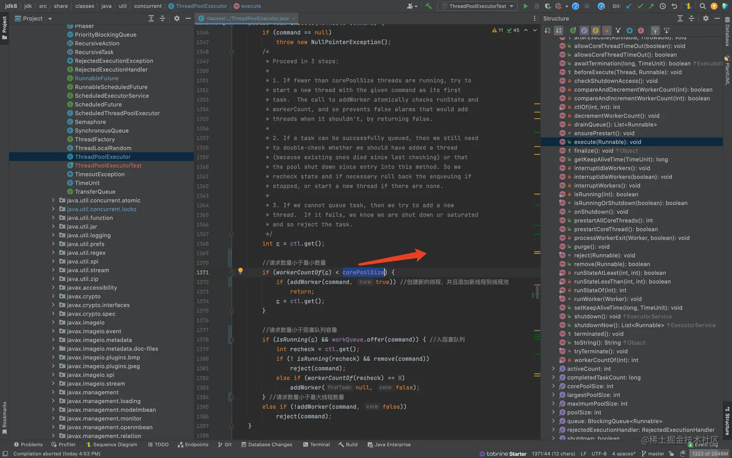Open the Database Changes tab
Image resolution: width=732 pixels, height=458 pixels.
266,444
